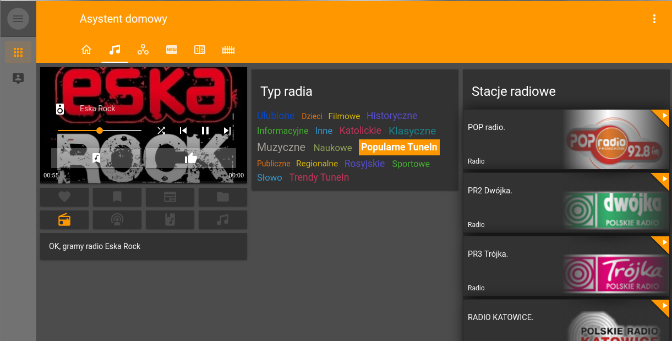Viewport: 672px width, 341px height.
Task: Open the three-dot overflow menu
Action: pyautogui.click(x=654, y=19)
